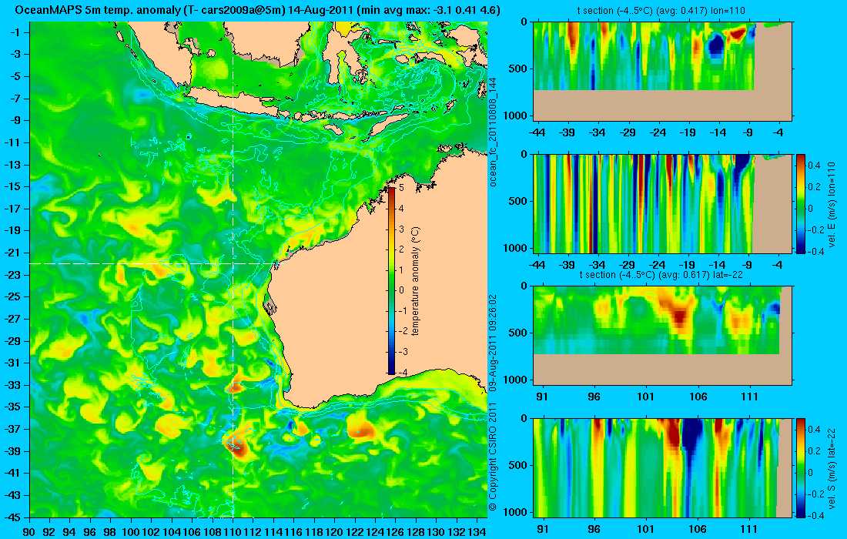Click the vel. S (m/s) colorbar
Image resolution: width=847 pixels, height=539 pixels.
pyautogui.click(x=800, y=467)
